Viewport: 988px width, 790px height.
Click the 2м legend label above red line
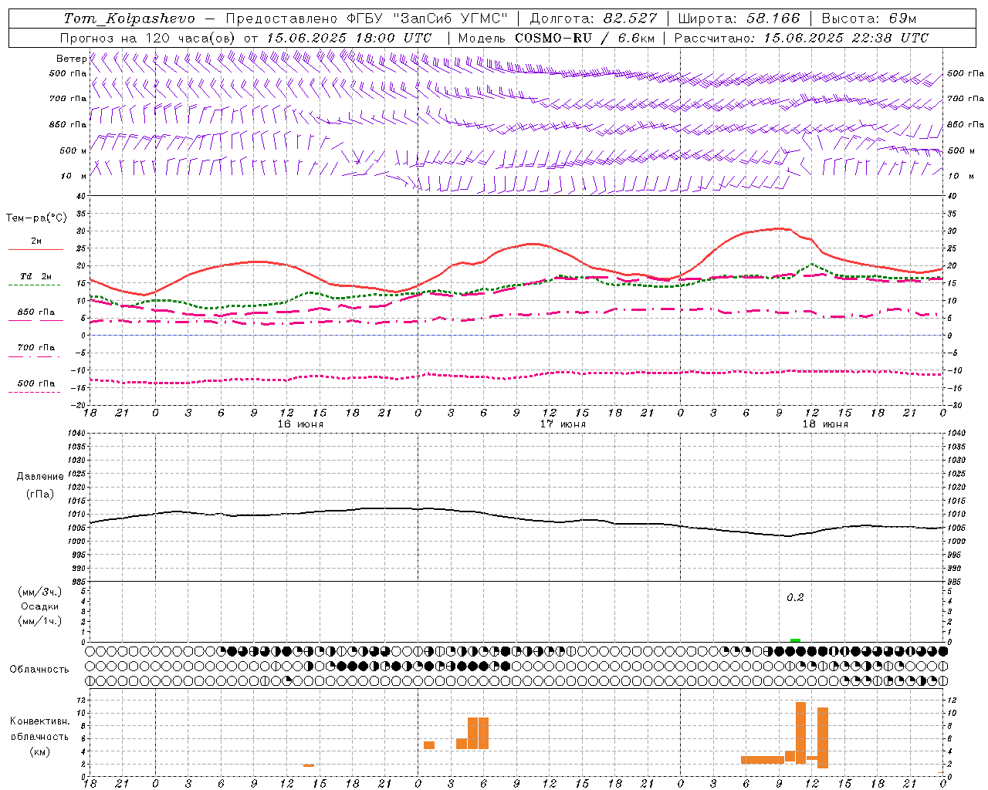(36, 241)
